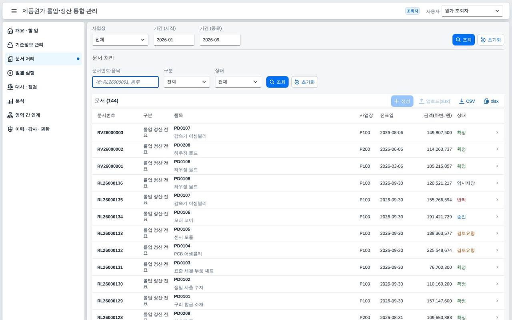Click amount 76,700,300
Image resolution: width=512 pixels, height=320 pixels.
point(440,267)
